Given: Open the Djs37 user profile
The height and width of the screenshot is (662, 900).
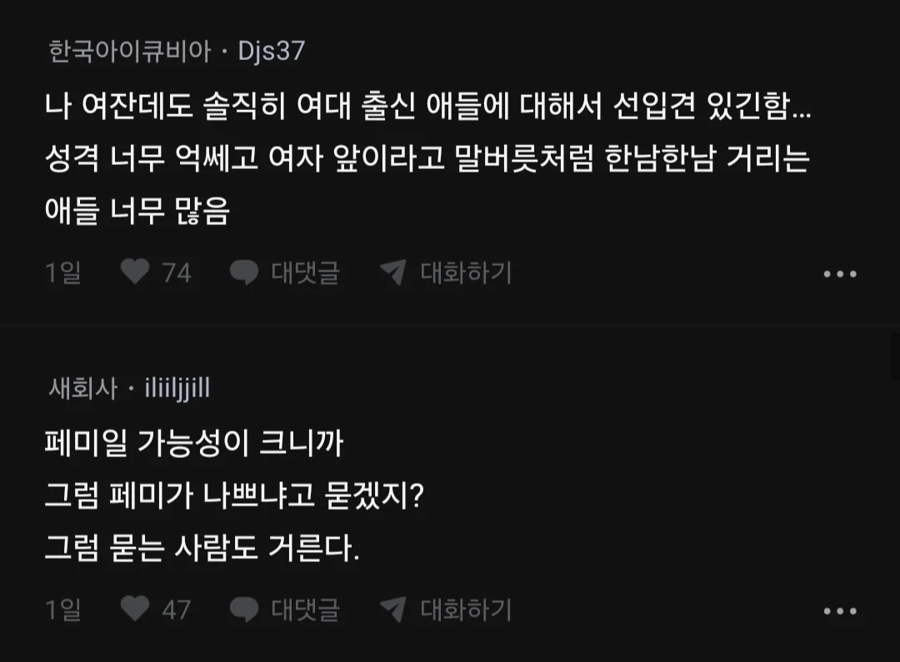Looking at the screenshot, I should pos(272,52).
